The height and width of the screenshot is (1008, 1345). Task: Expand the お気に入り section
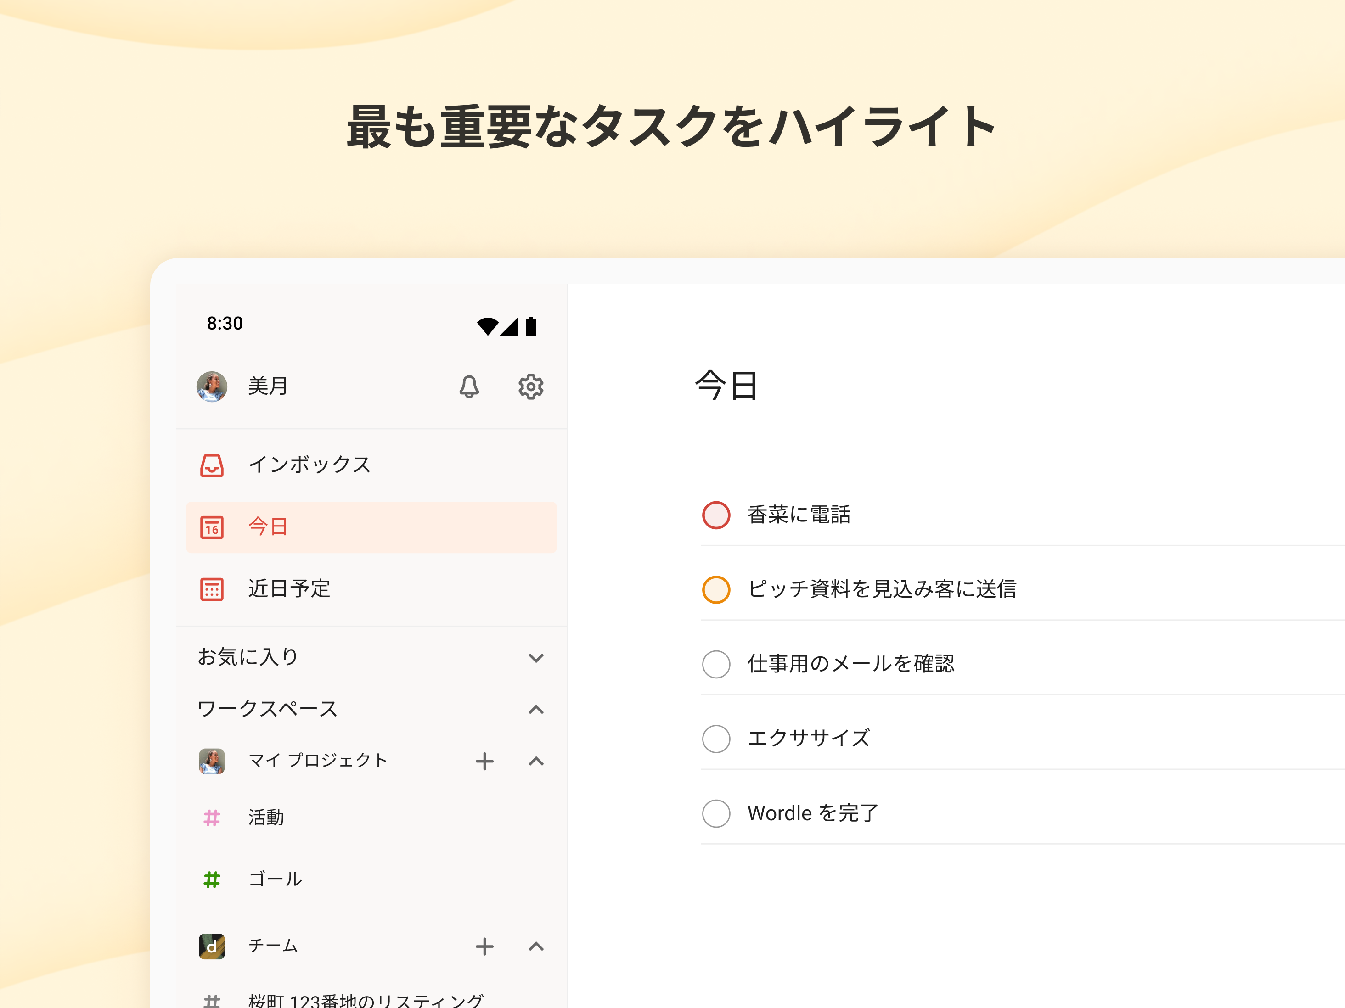pos(536,658)
